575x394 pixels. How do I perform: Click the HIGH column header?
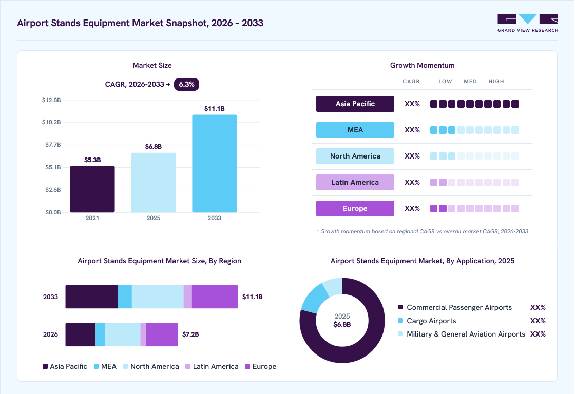click(x=496, y=82)
